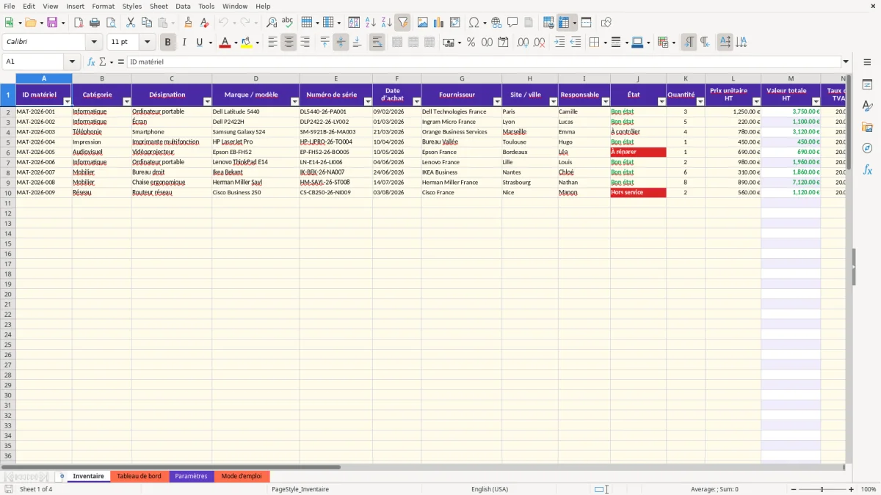
Task: Click the PageStyle_Inventaire status bar field
Action: 300,489
